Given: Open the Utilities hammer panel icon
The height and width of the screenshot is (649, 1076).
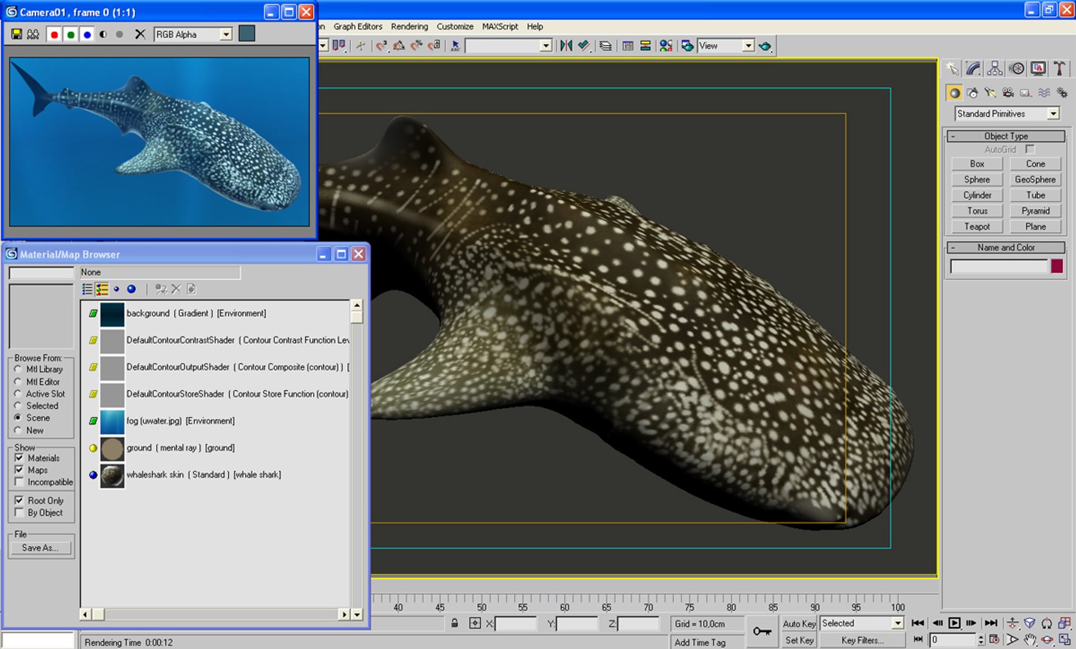Looking at the screenshot, I should tap(1059, 69).
